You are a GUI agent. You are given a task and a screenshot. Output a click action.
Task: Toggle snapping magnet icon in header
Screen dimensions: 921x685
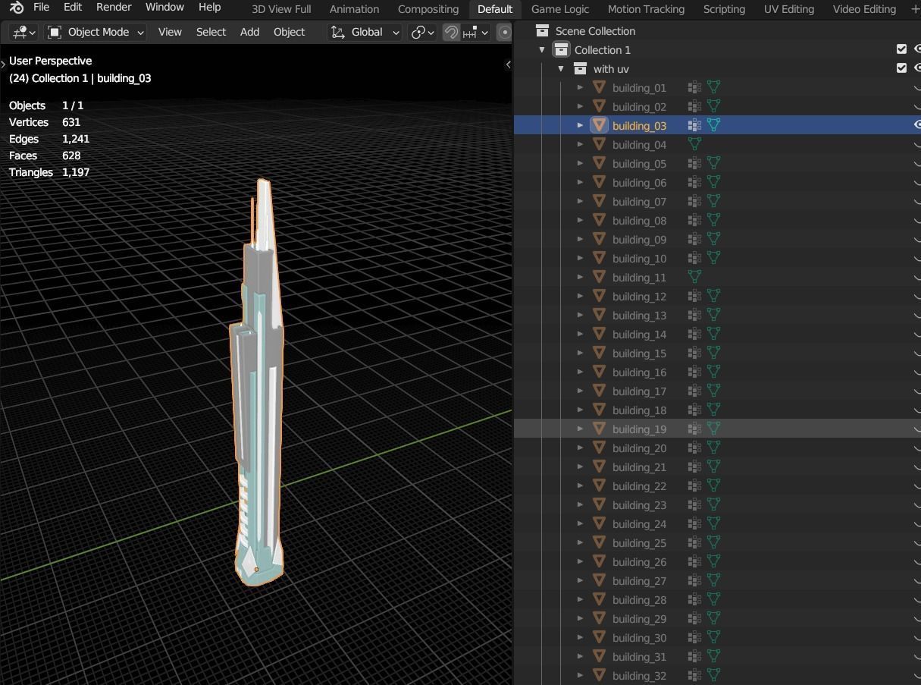tap(451, 32)
